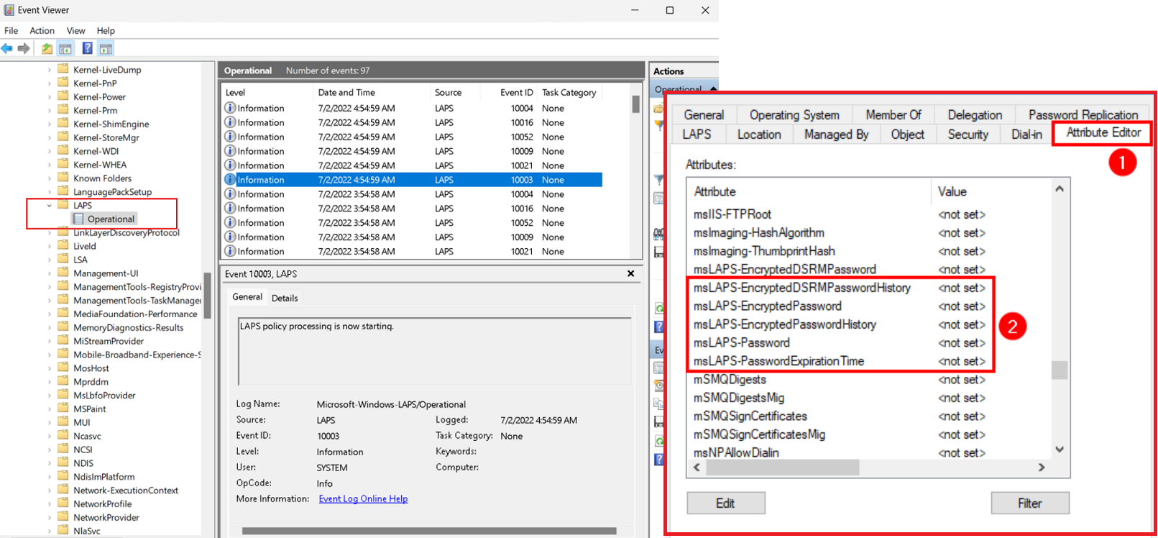Open the Managed By tab
Viewport: 1158px width, 538px height.
[836, 134]
